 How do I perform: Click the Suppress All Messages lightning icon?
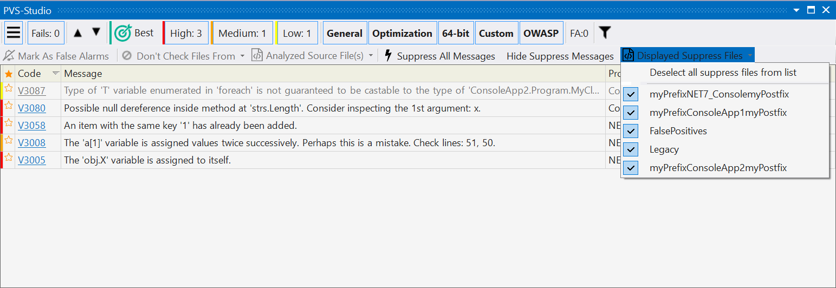coord(388,56)
